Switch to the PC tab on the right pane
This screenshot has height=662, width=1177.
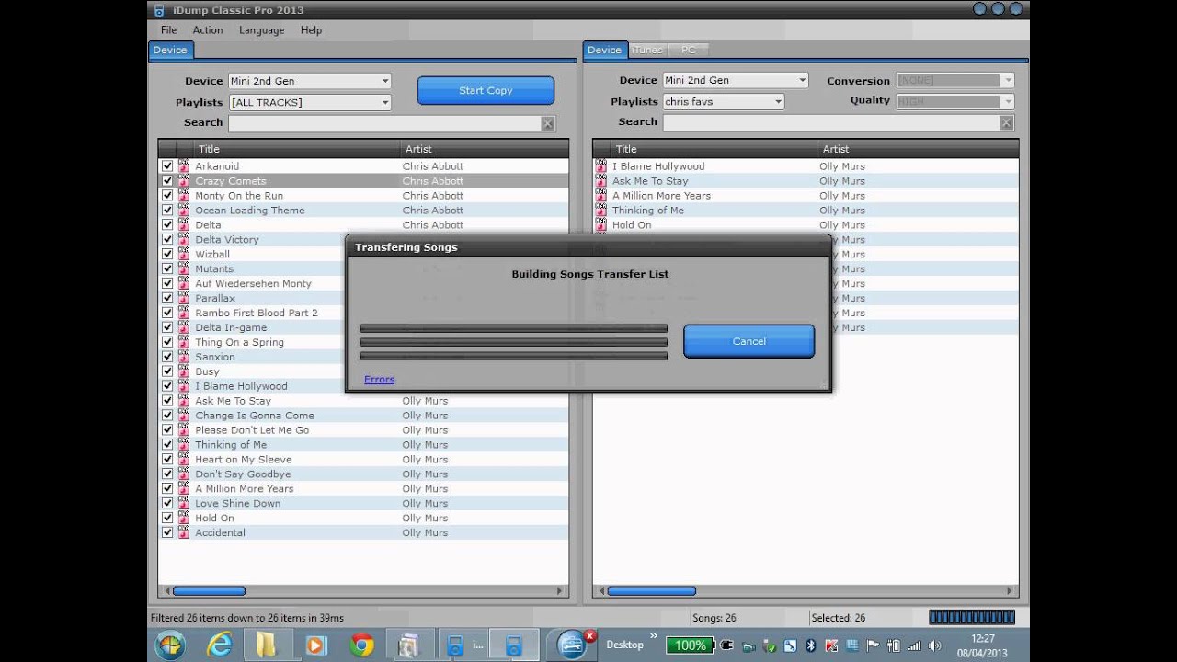tap(688, 50)
